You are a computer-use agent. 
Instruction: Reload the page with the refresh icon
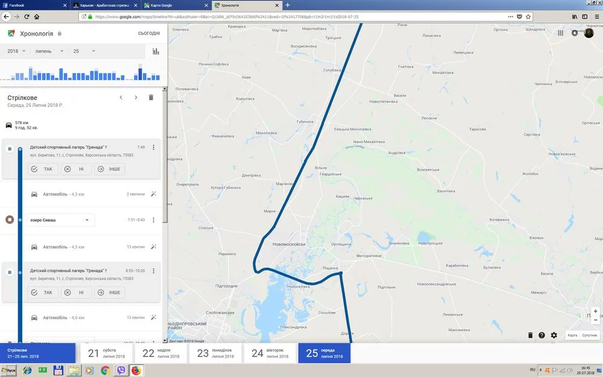(x=27, y=16)
